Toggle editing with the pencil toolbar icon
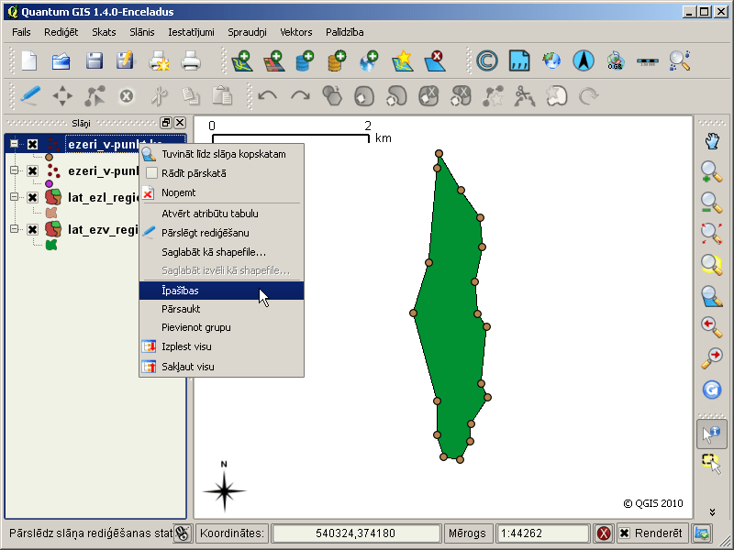Viewport: 734px width, 550px height. 30,96
